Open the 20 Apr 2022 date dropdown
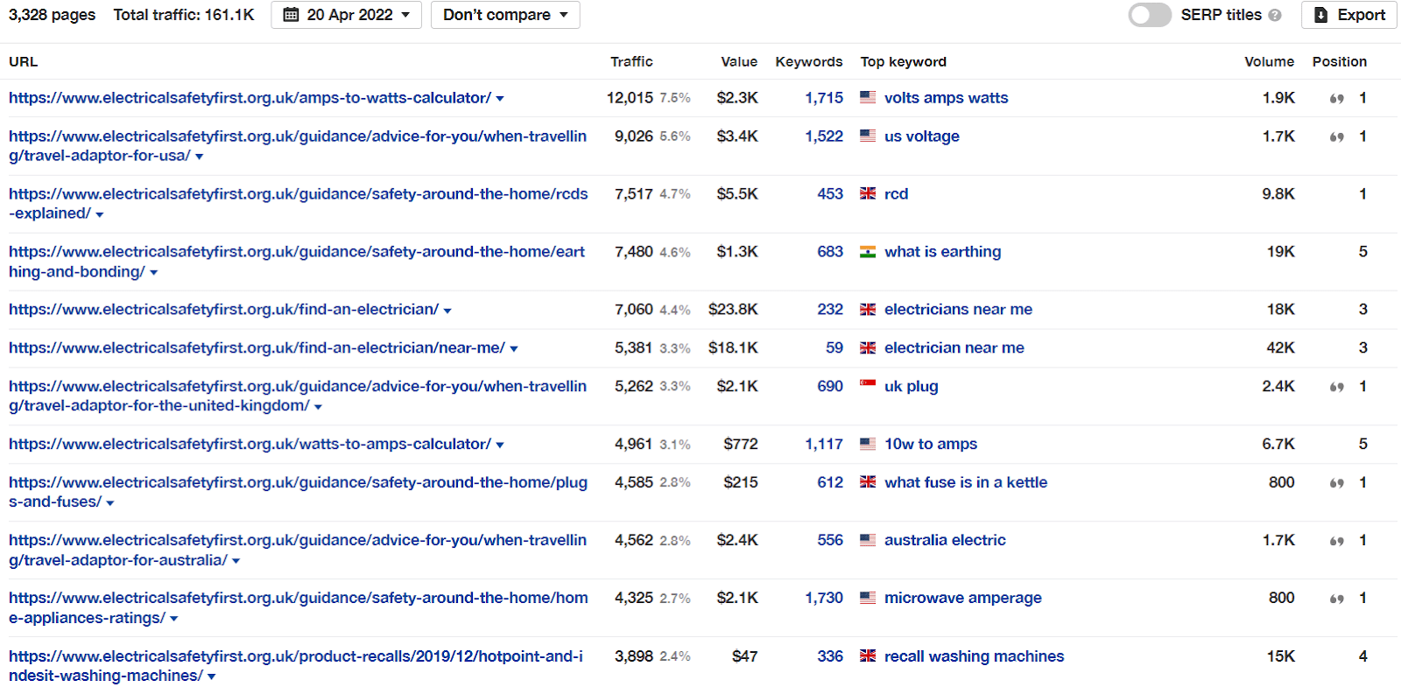Viewport: 1401px width, 687px height. click(346, 15)
